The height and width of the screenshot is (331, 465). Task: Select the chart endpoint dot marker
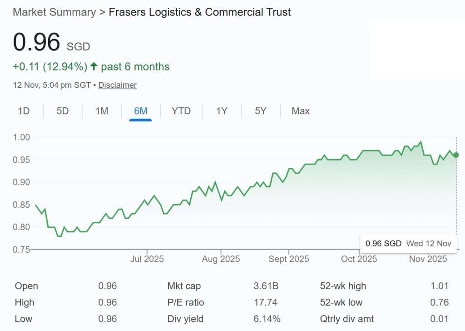click(455, 155)
